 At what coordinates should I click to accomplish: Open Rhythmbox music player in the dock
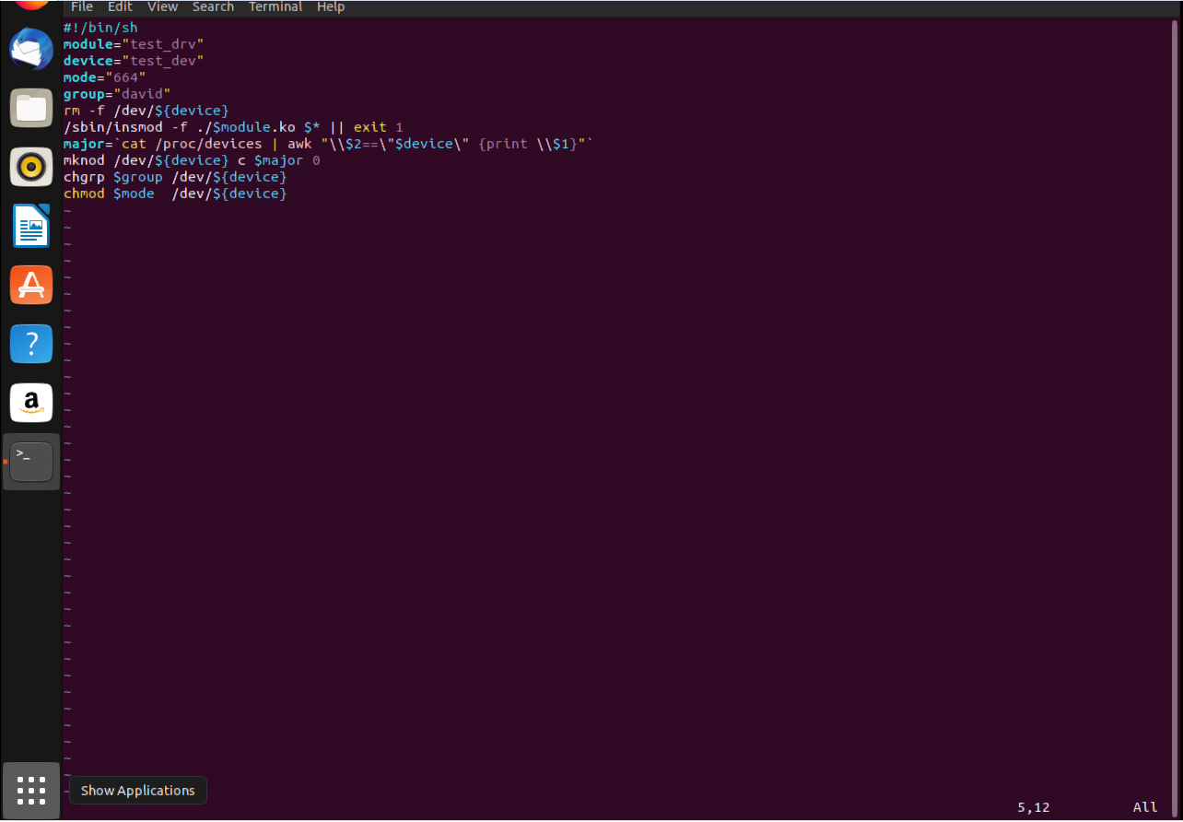31,167
